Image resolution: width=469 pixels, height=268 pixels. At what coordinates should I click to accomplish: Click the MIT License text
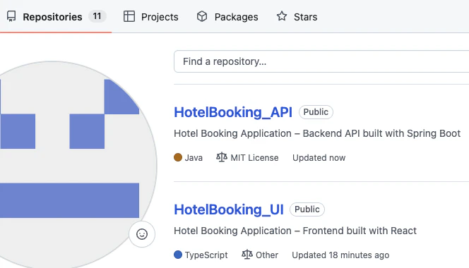coord(254,158)
